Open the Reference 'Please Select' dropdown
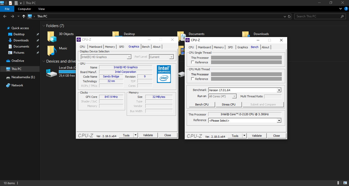This screenshot has height=186, width=349. pos(279,121)
